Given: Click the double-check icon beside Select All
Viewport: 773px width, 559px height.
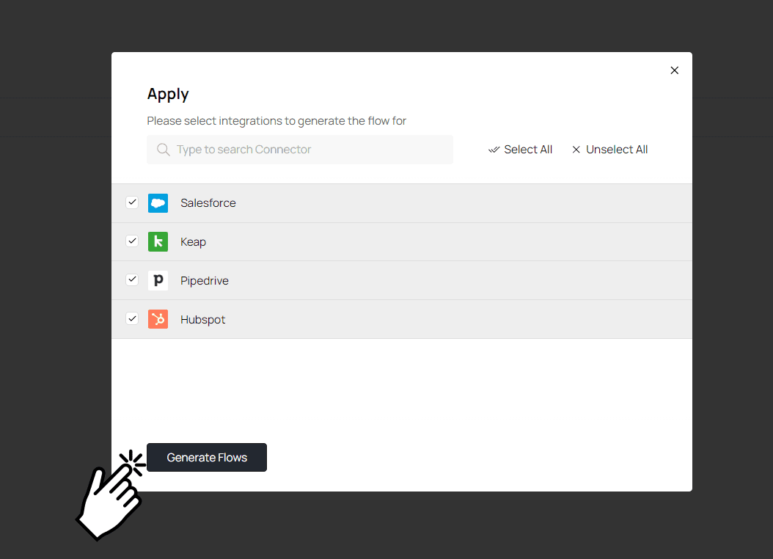Looking at the screenshot, I should tap(494, 150).
